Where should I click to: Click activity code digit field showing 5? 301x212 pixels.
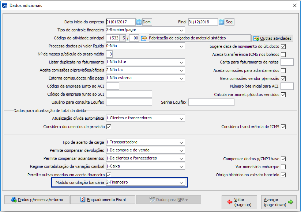tap(123, 38)
